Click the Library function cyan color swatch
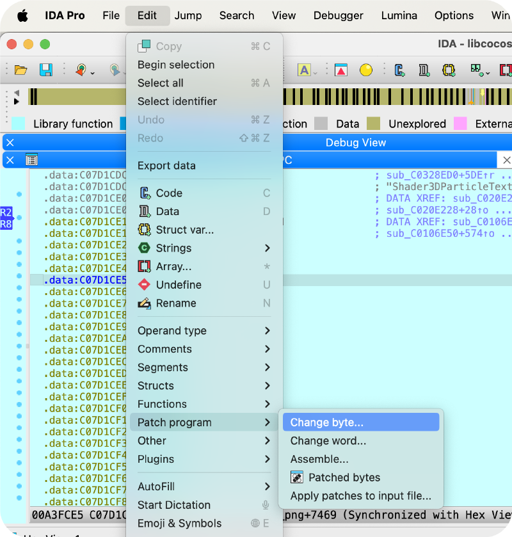 click(x=19, y=124)
